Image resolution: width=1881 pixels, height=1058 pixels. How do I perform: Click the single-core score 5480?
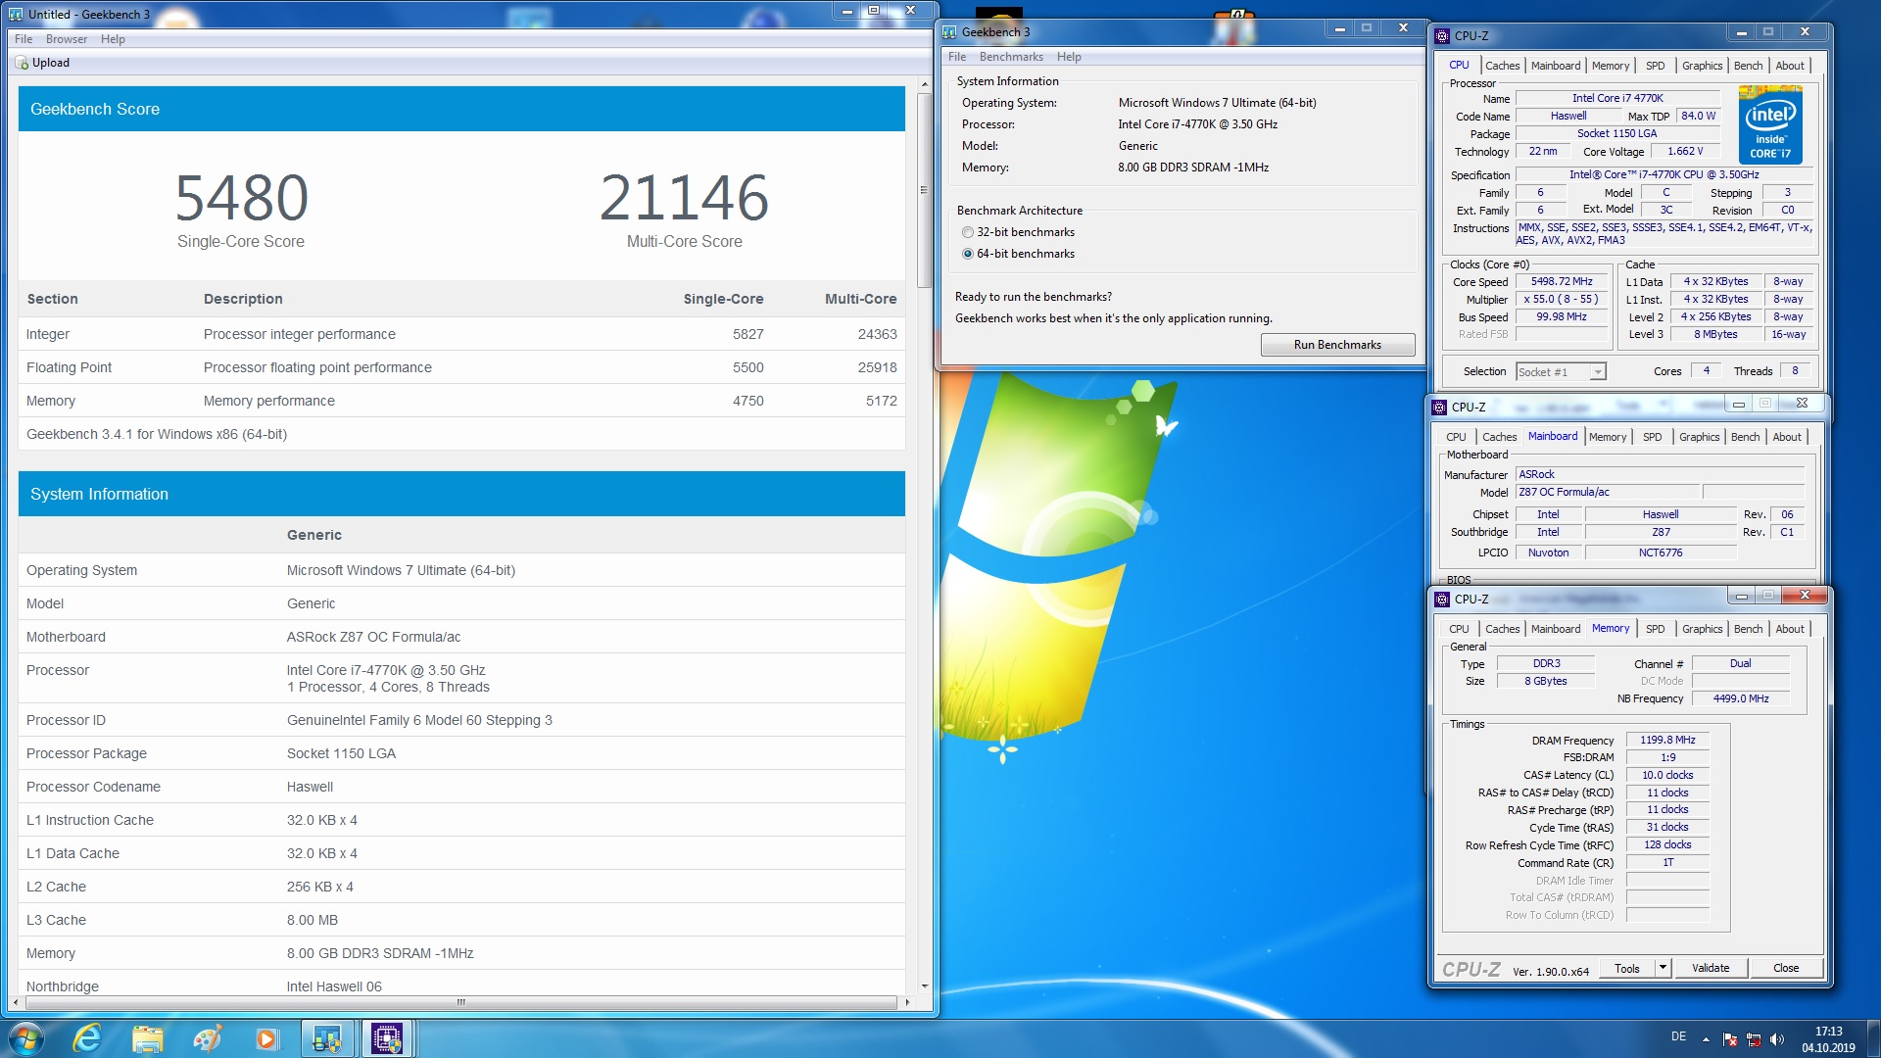tap(241, 197)
